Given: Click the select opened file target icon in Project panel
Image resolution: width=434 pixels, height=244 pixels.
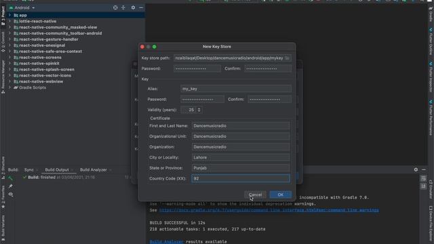Looking at the screenshot, I should [115, 7].
